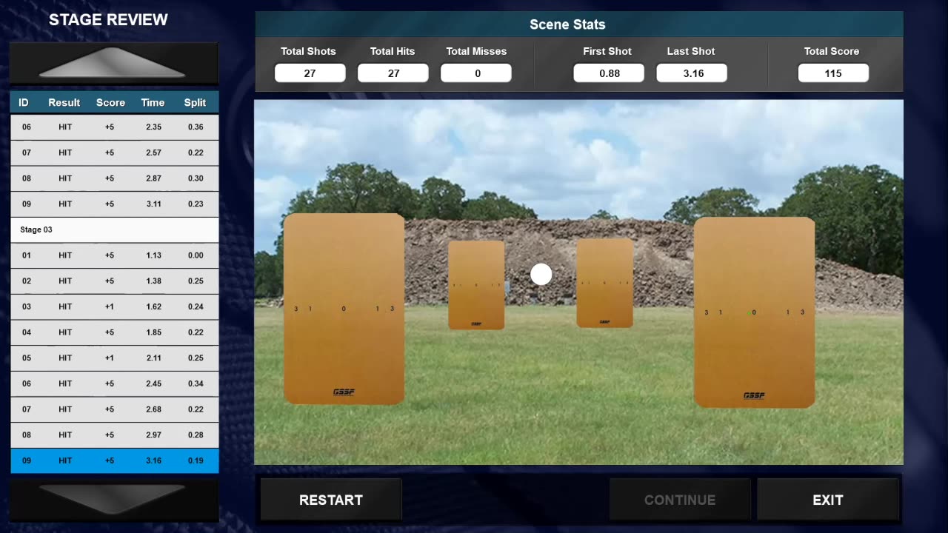This screenshot has height=533, width=948.
Task: Click the Result column header
Action: 64,103
